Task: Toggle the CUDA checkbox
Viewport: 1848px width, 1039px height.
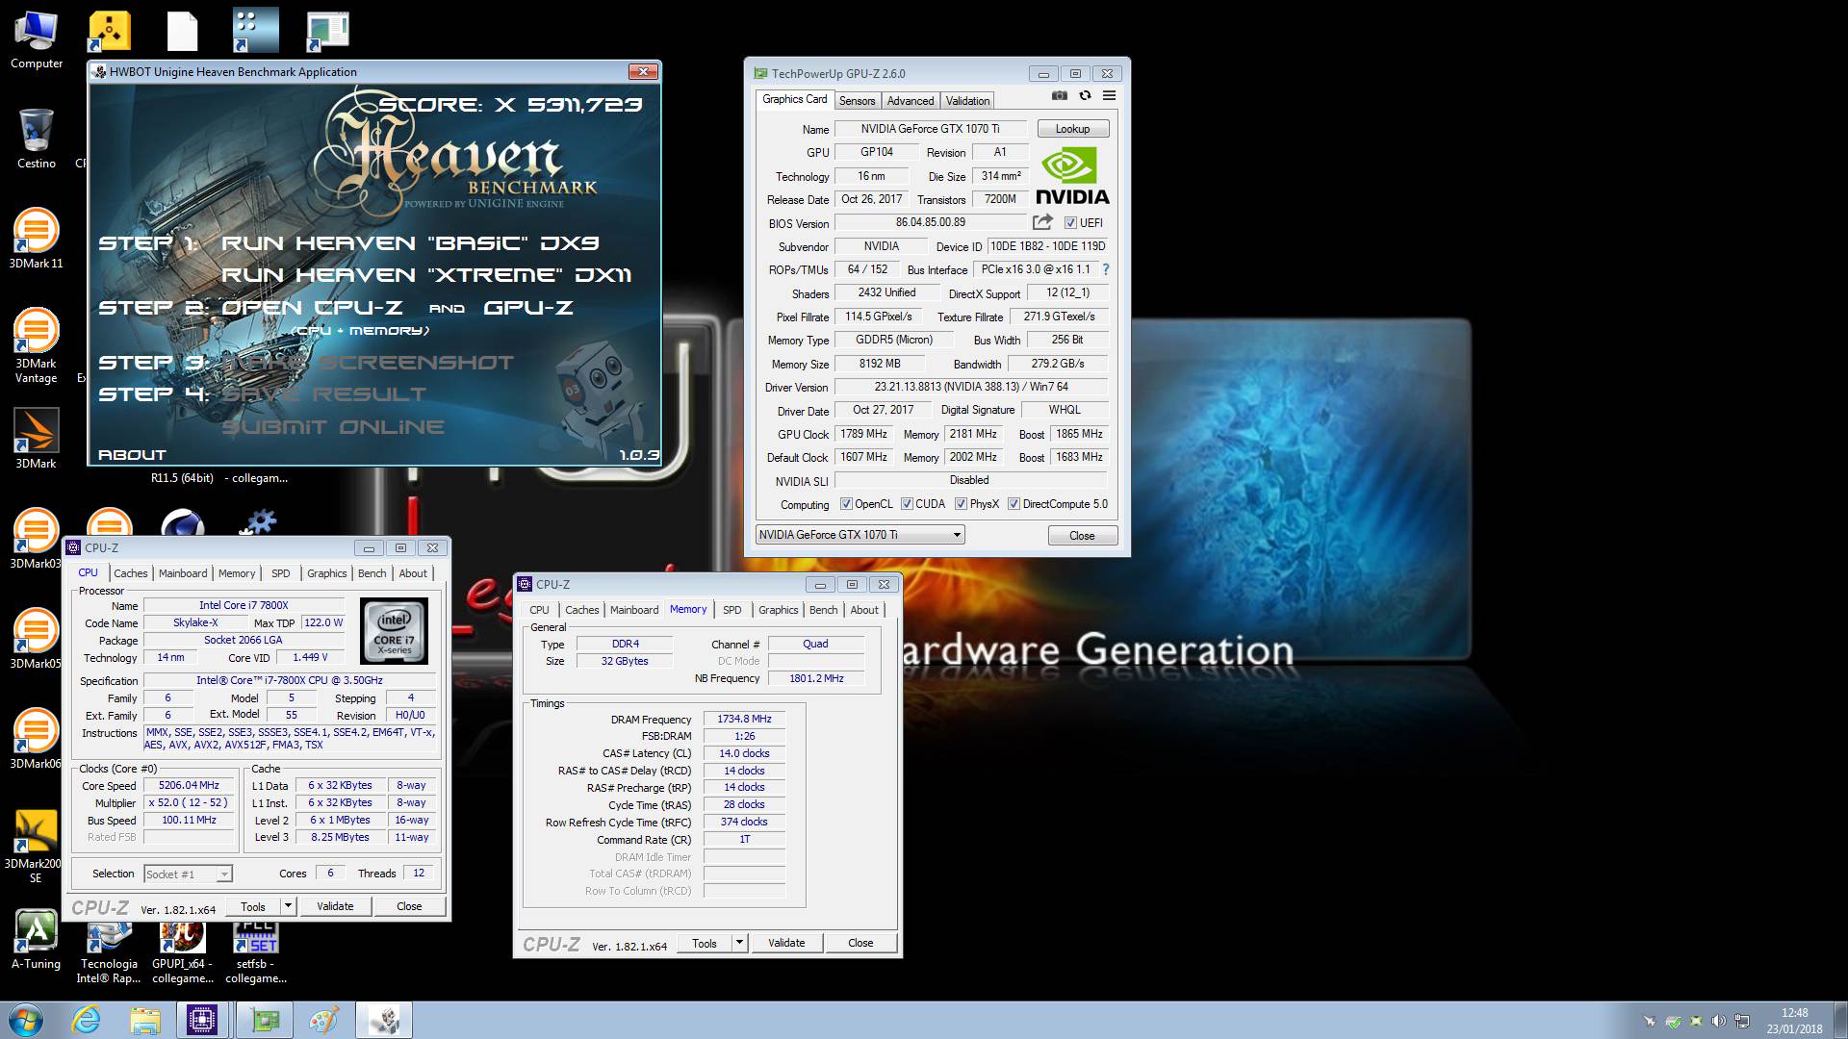Action: pyautogui.click(x=907, y=504)
